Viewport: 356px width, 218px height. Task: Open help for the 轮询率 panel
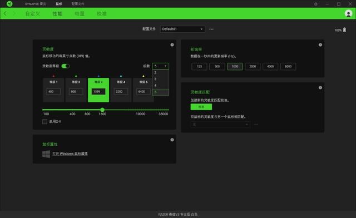pos(320,44)
